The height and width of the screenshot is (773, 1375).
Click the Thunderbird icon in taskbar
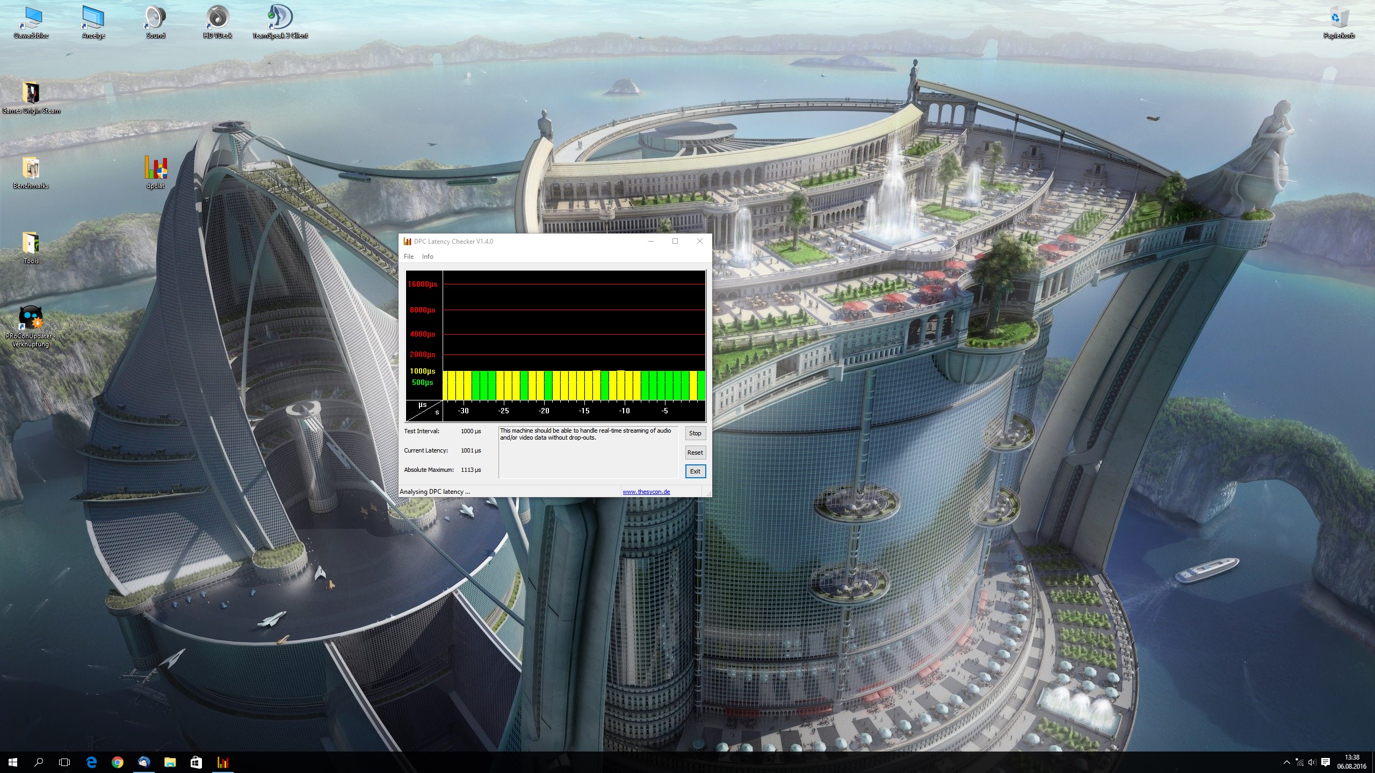(x=143, y=762)
